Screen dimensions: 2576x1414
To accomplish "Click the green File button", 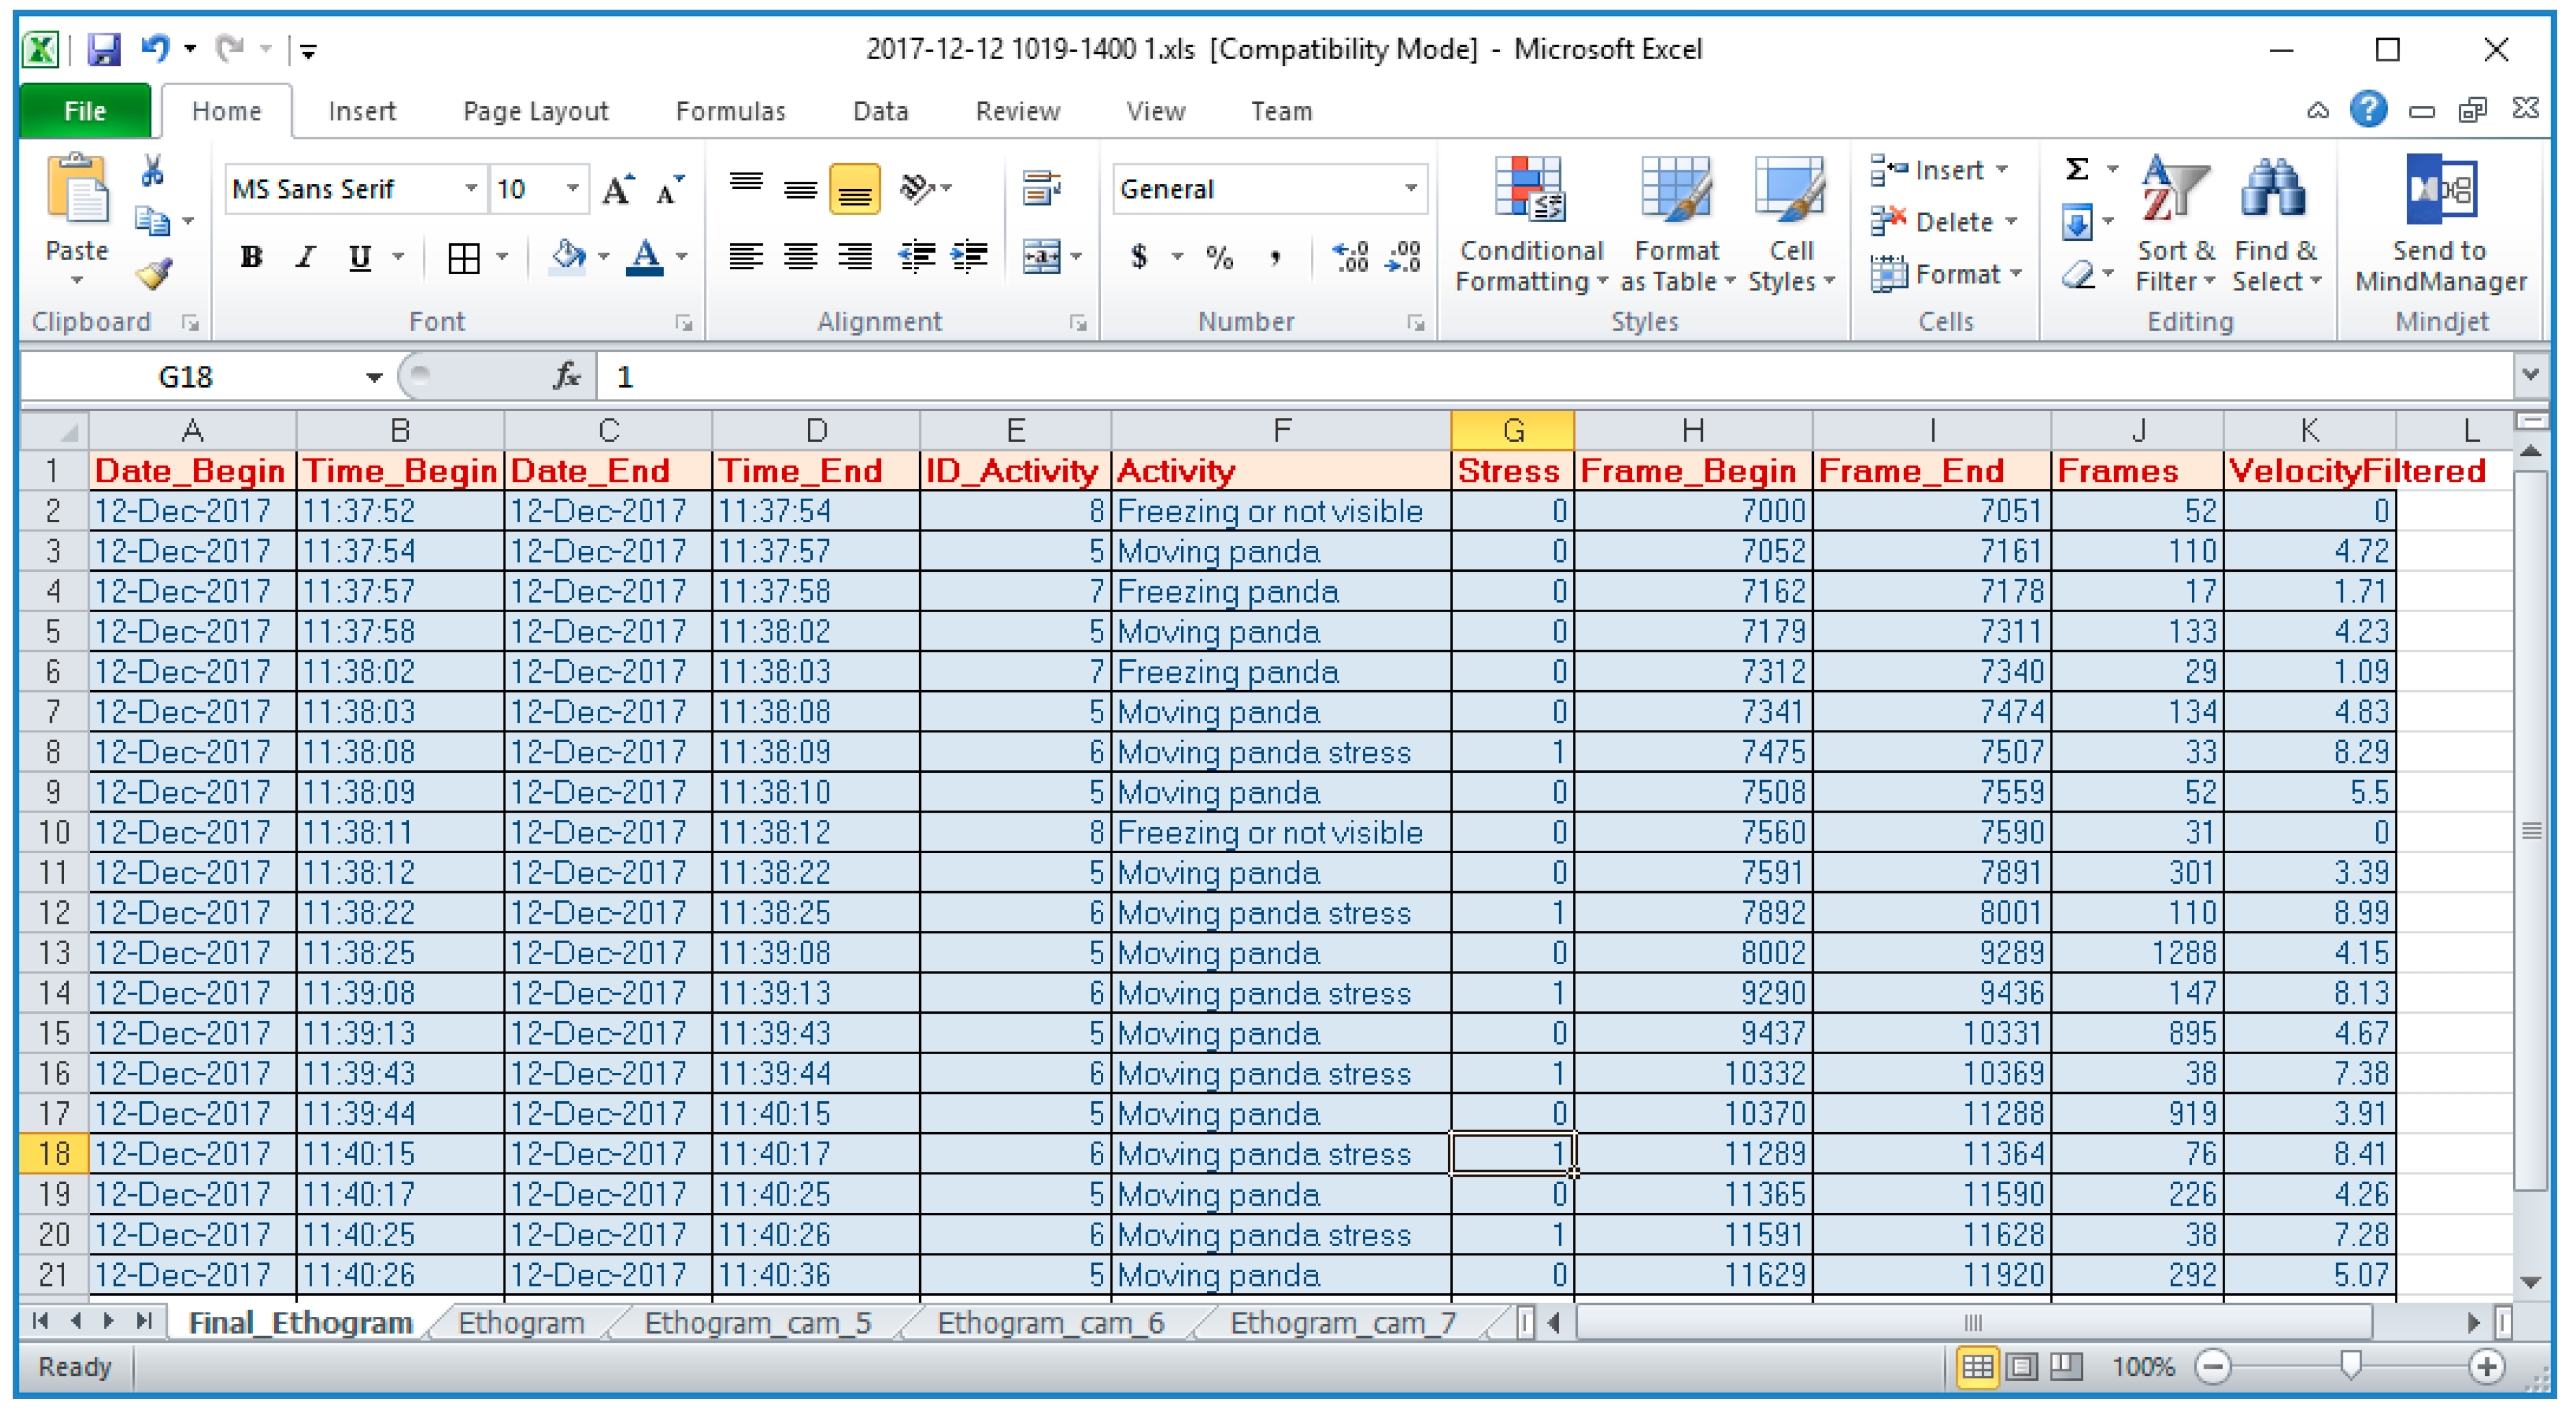I will point(85,111).
